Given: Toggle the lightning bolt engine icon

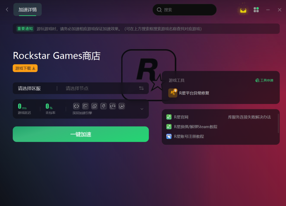Looking at the screenshot, I should pos(104,106).
